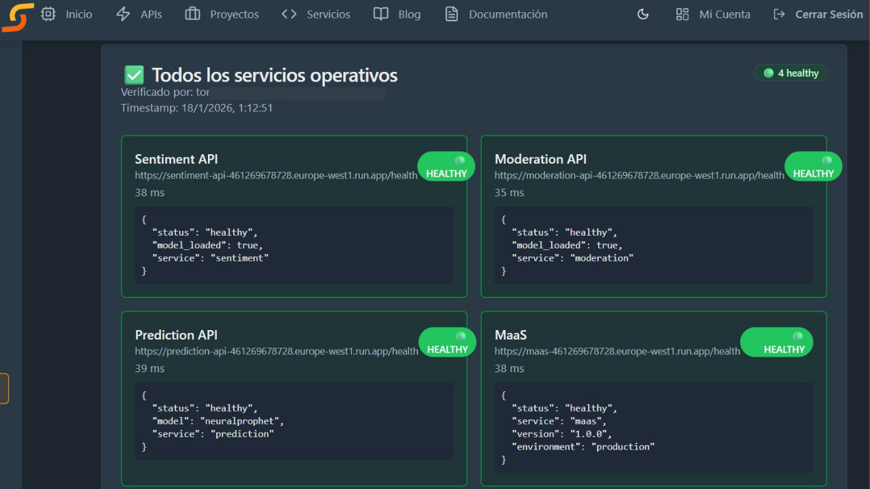870x489 pixels.
Task: Click the Moderation API JSON response block
Action: [x=654, y=245]
